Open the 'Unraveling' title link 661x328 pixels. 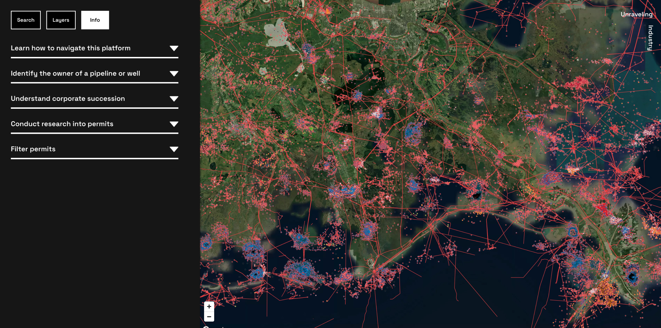pos(637,14)
